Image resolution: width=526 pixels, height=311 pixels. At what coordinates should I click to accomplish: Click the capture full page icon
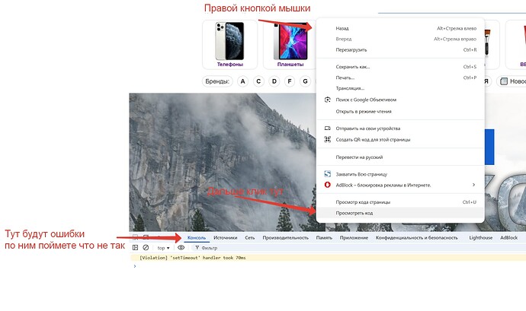click(327, 174)
